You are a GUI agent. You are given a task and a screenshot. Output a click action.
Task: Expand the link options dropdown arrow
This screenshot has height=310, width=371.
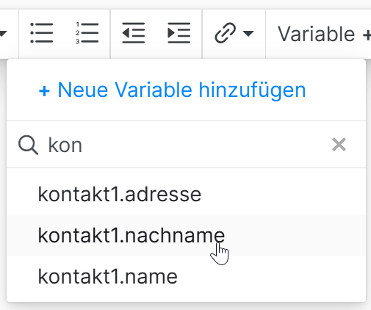point(248,33)
